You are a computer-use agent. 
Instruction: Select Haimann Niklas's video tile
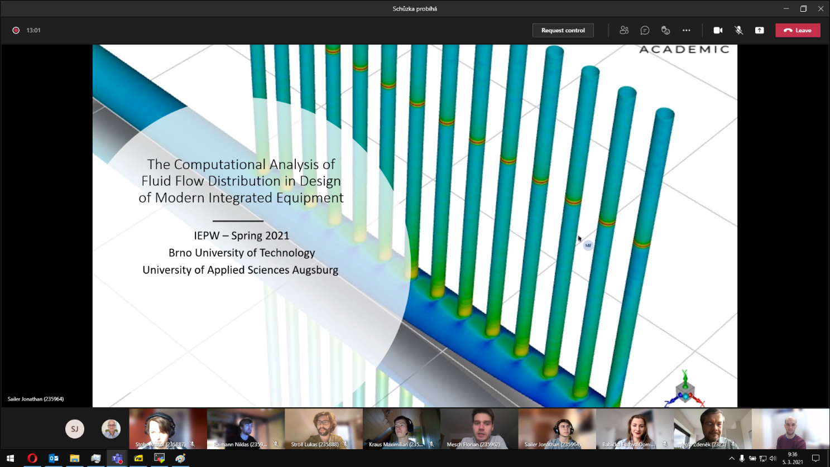pos(246,429)
